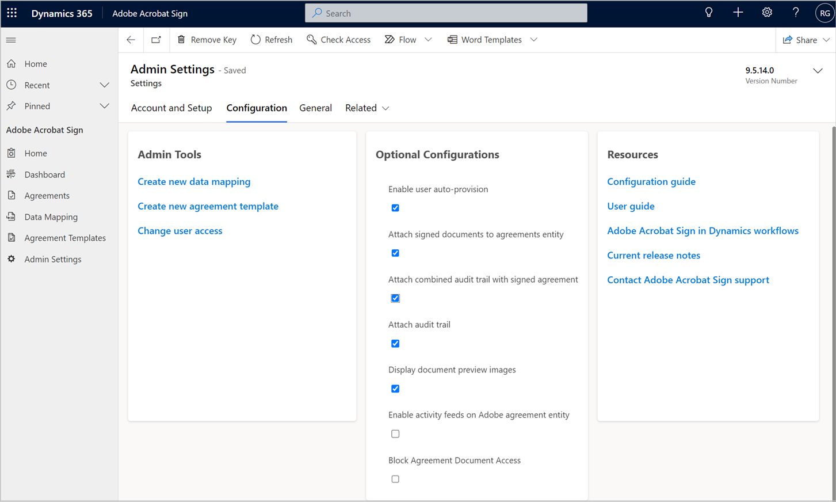
Task: Uncheck Enable user auto-provision
Action: click(395, 208)
